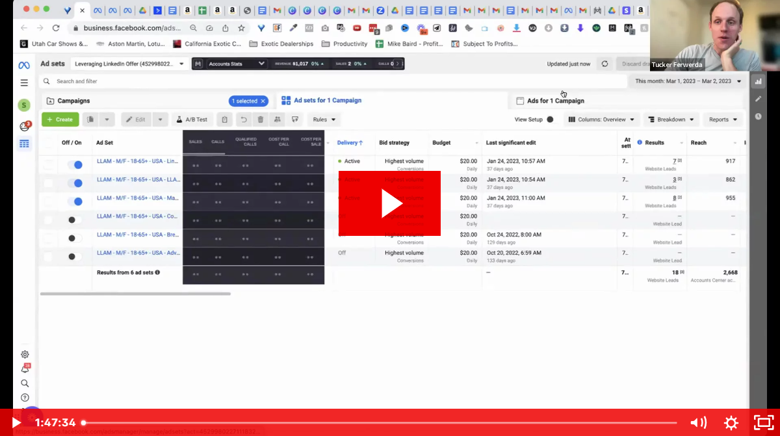
Task: Click the undo arrow icon
Action: click(244, 120)
